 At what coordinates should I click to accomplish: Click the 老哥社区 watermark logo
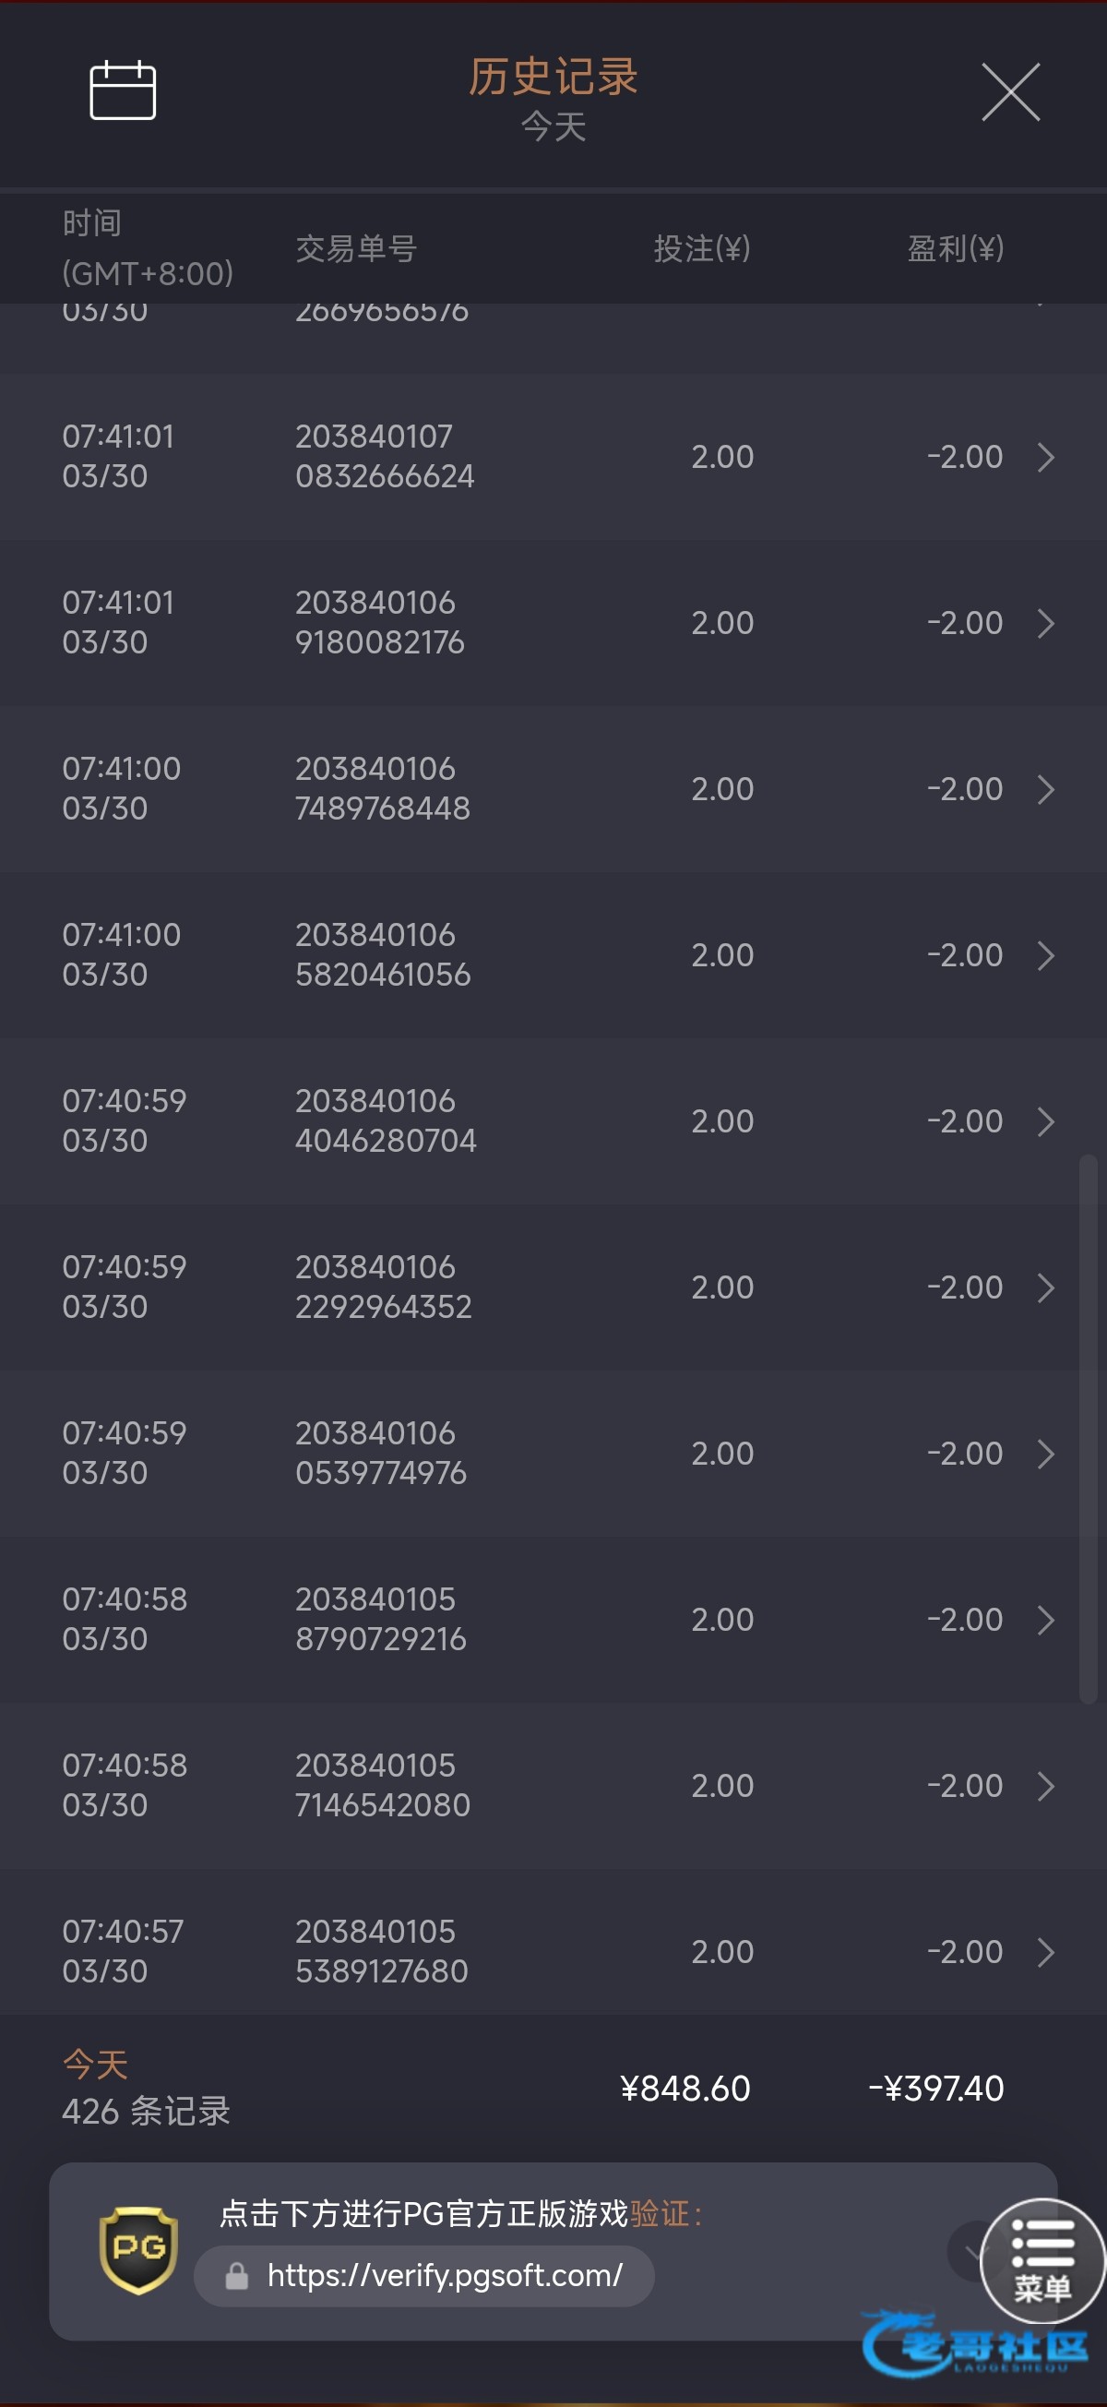975,2344
